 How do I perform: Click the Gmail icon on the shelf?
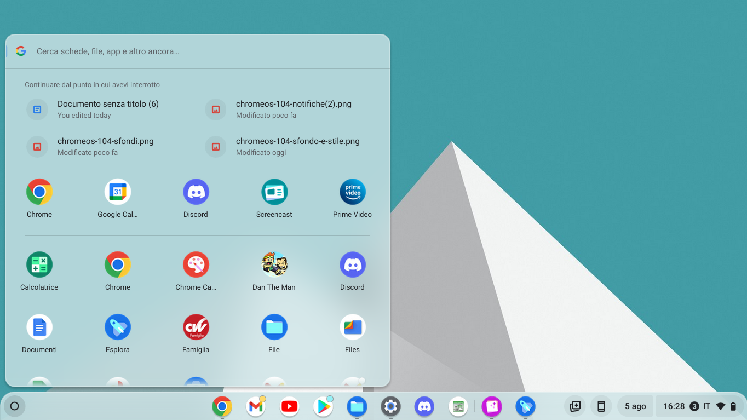[x=256, y=406]
